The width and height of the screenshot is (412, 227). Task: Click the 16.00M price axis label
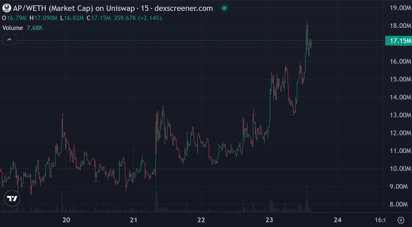point(400,61)
